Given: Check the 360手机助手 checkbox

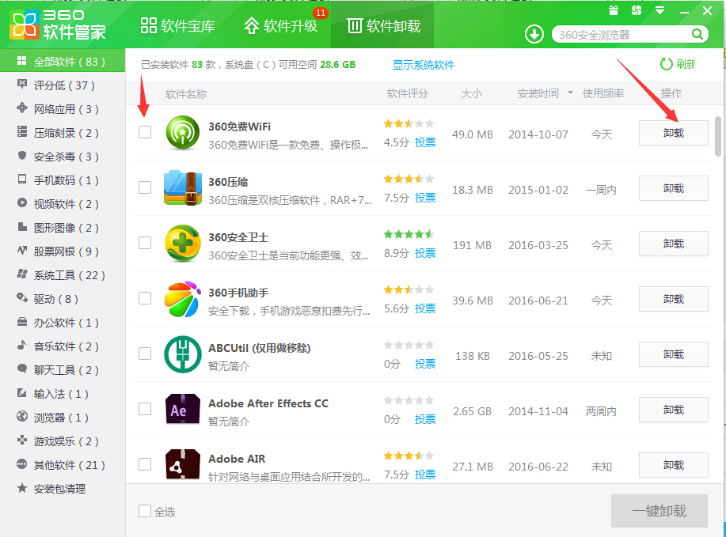Looking at the screenshot, I should tap(145, 298).
